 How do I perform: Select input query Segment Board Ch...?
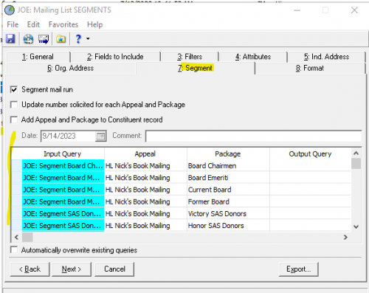tap(63, 166)
